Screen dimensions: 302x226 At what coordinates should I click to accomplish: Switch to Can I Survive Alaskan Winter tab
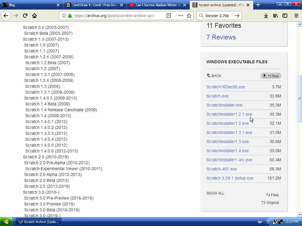point(158,5)
